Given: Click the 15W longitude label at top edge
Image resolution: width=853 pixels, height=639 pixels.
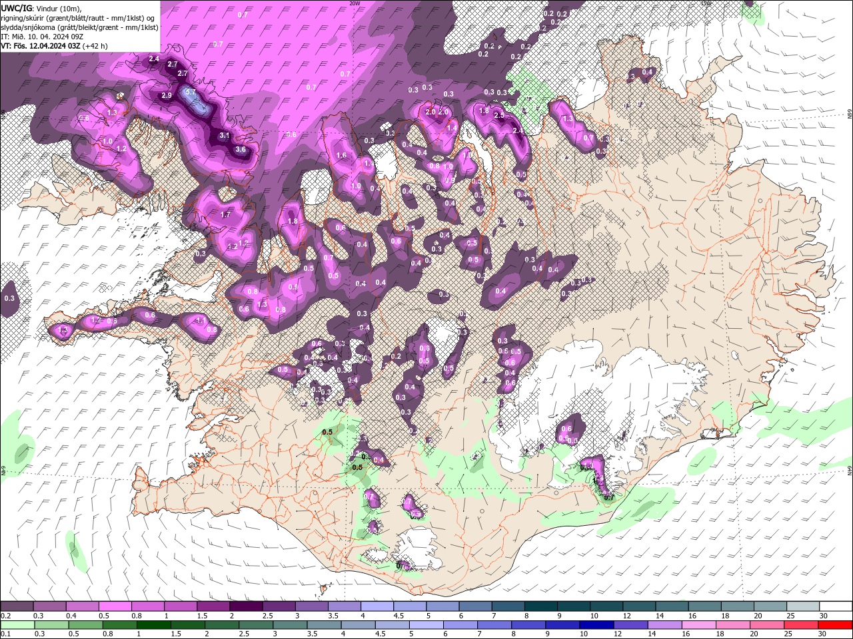Looking at the screenshot, I should point(706,3).
